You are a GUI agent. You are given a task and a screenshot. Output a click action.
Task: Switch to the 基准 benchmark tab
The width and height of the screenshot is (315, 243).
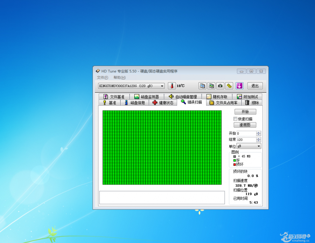110,103
